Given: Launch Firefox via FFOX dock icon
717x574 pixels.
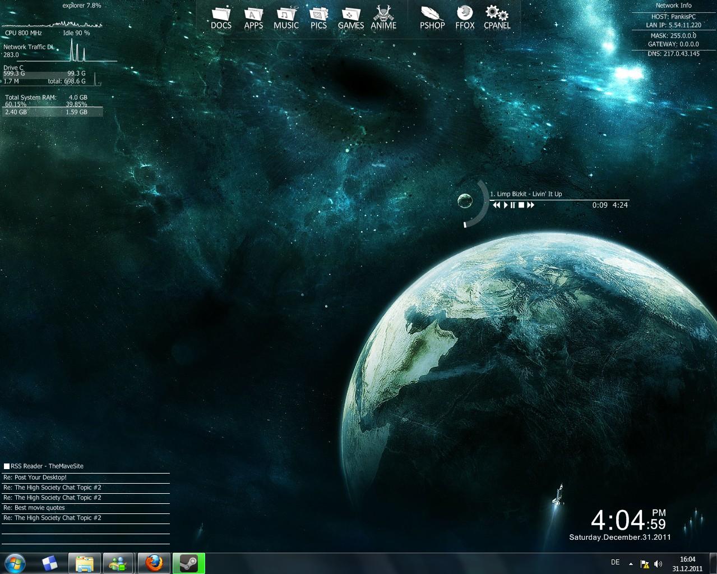Looking at the screenshot, I should (465, 17).
